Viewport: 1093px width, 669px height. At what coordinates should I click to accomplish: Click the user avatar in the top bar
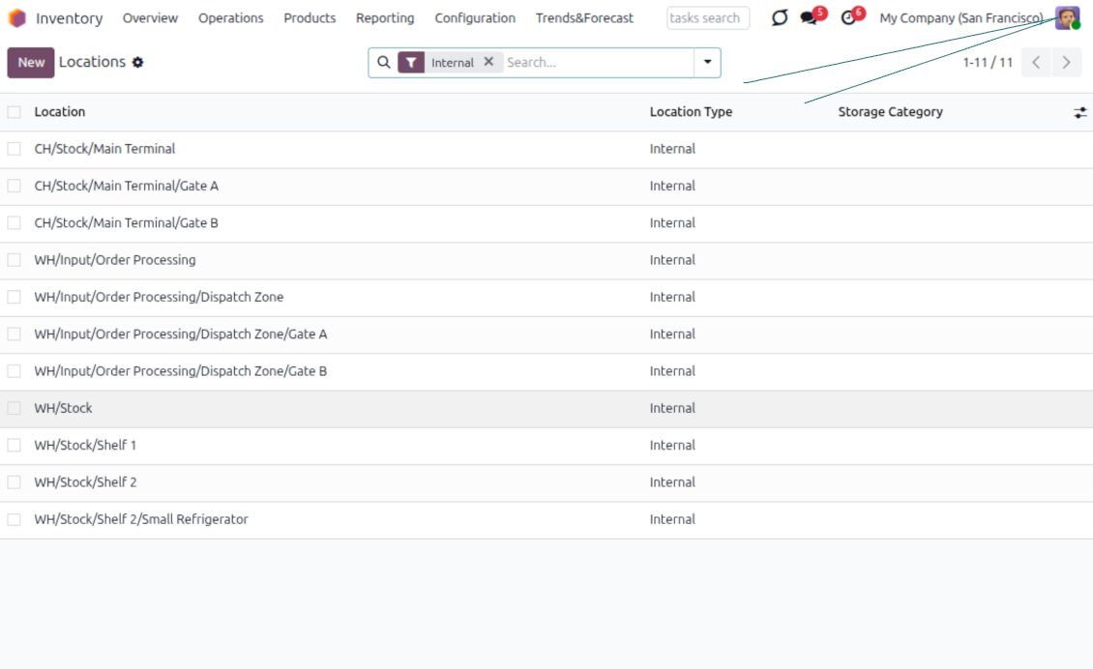[1067, 18]
